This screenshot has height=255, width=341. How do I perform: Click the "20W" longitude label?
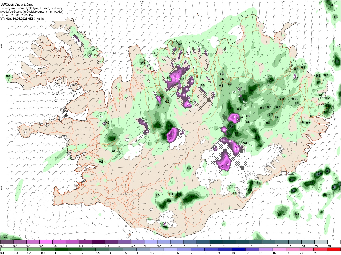(142, 1)
